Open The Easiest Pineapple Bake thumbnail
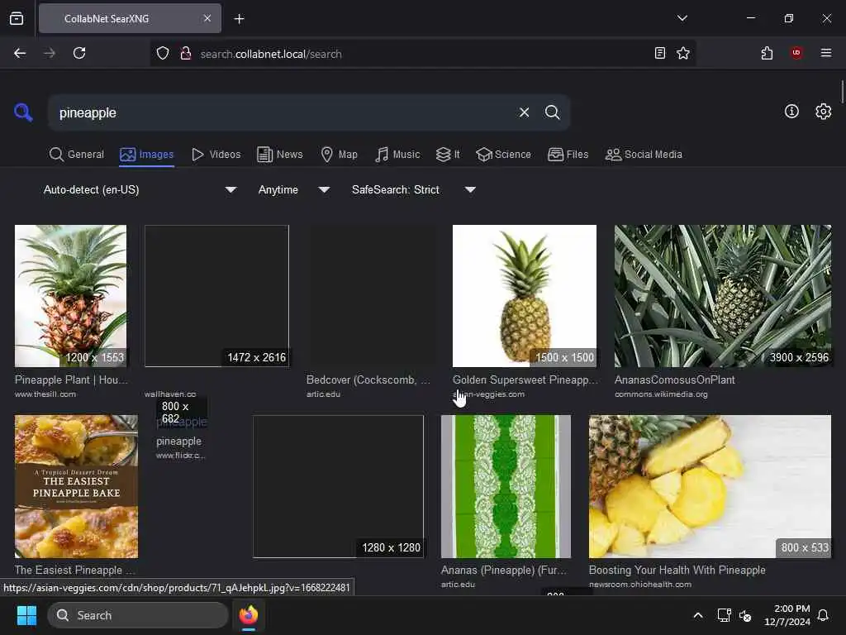This screenshot has width=846, height=635. coord(76,486)
